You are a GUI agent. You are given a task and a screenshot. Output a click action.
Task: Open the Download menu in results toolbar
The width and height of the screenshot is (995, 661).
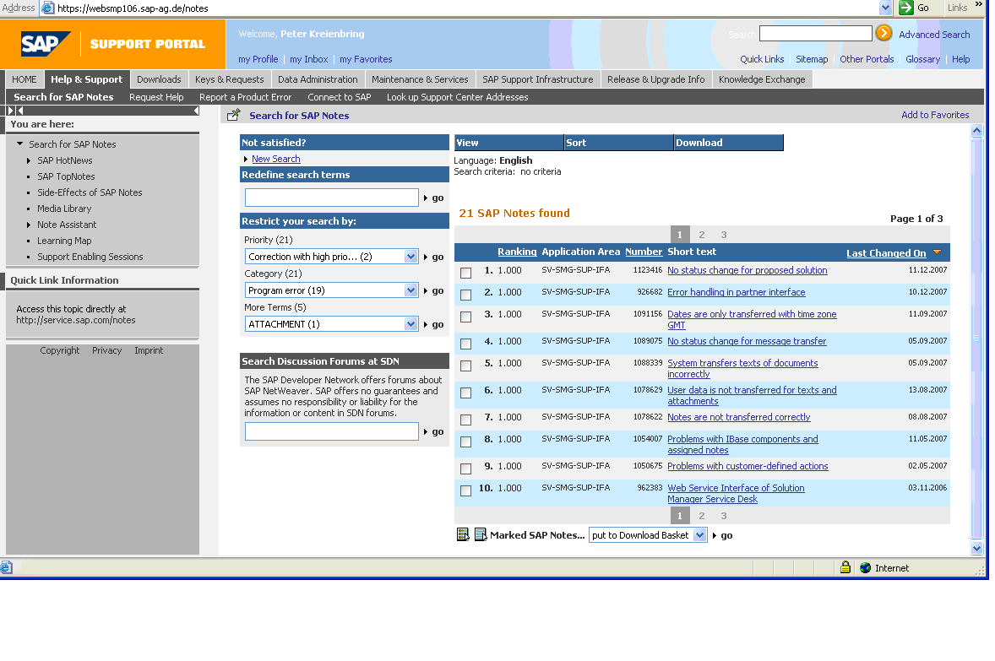[x=728, y=143]
